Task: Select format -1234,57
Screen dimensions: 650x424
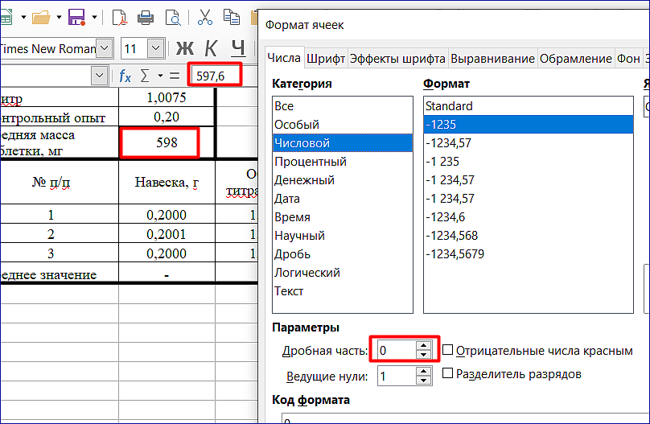Action: pos(528,143)
